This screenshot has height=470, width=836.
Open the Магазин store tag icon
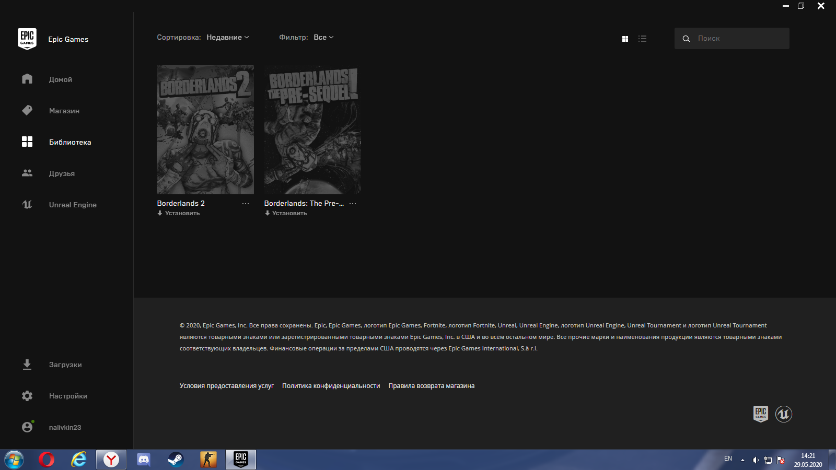pyautogui.click(x=27, y=110)
